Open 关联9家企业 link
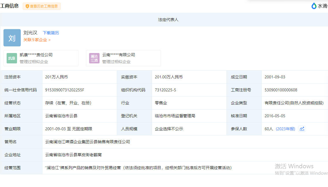The image size is (328, 187). point(35,40)
